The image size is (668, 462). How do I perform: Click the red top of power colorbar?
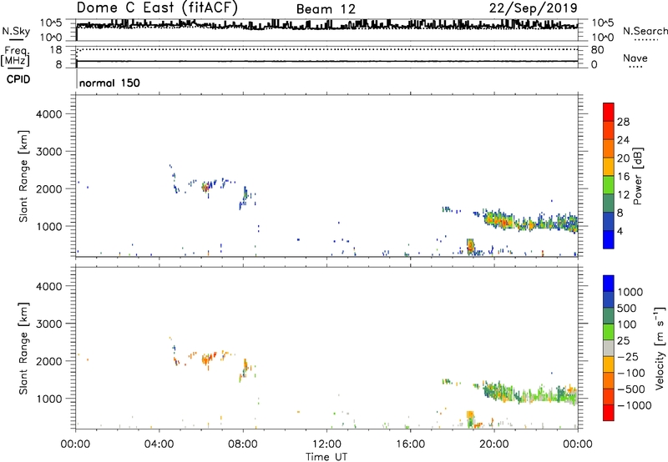point(609,112)
